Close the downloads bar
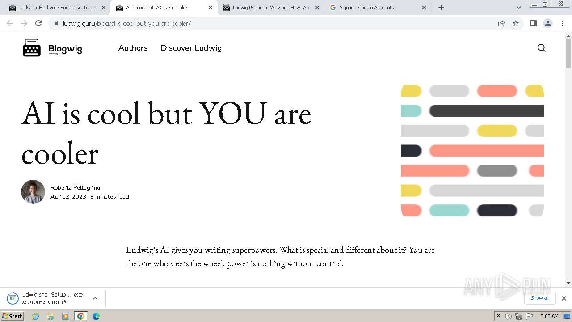 coord(564,298)
